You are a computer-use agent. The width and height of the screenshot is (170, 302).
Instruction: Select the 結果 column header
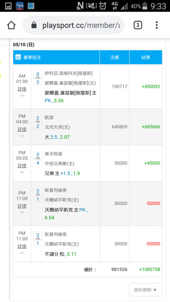(x=146, y=57)
